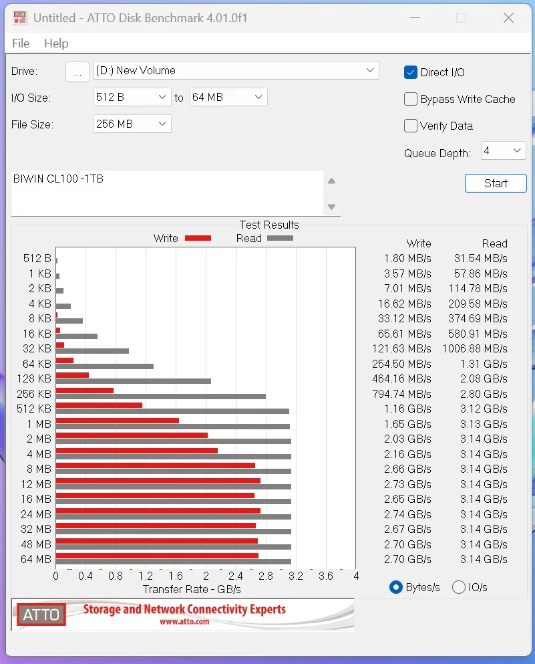Click the 512 KB row label
The image size is (535, 664).
click(x=34, y=409)
